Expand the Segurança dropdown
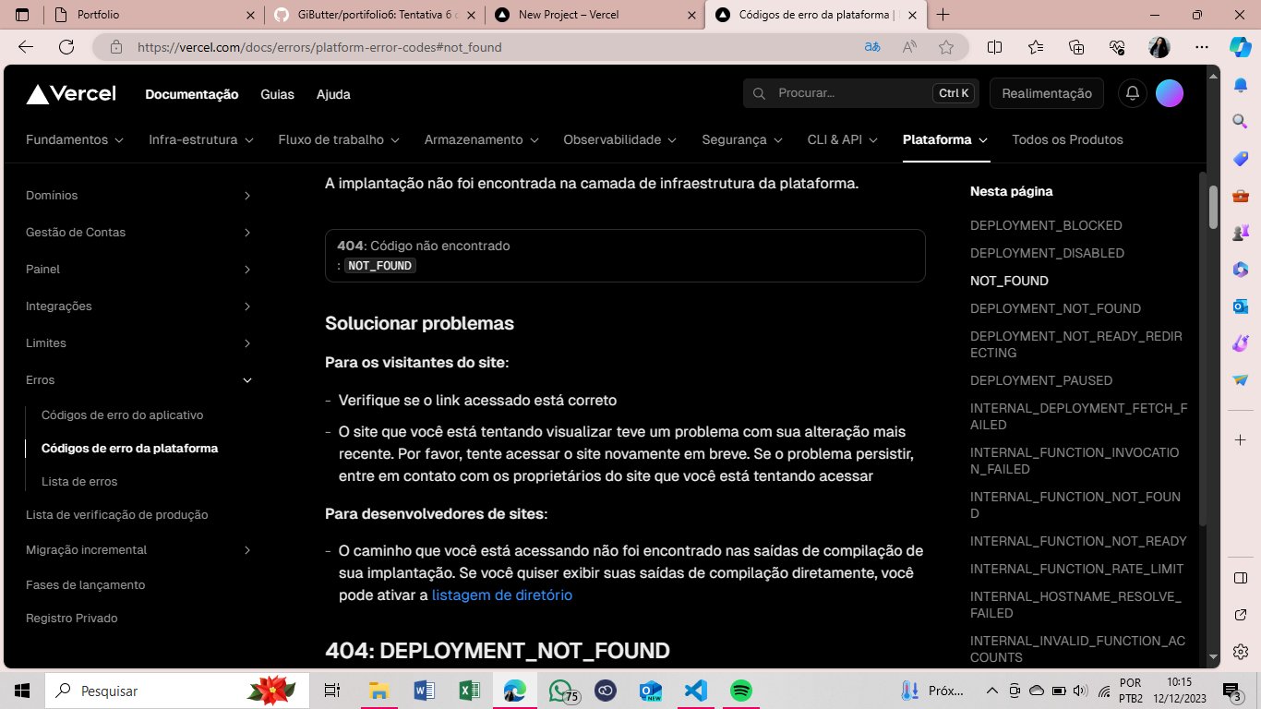The height and width of the screenshot is (709, 1261). click(742, 139)
